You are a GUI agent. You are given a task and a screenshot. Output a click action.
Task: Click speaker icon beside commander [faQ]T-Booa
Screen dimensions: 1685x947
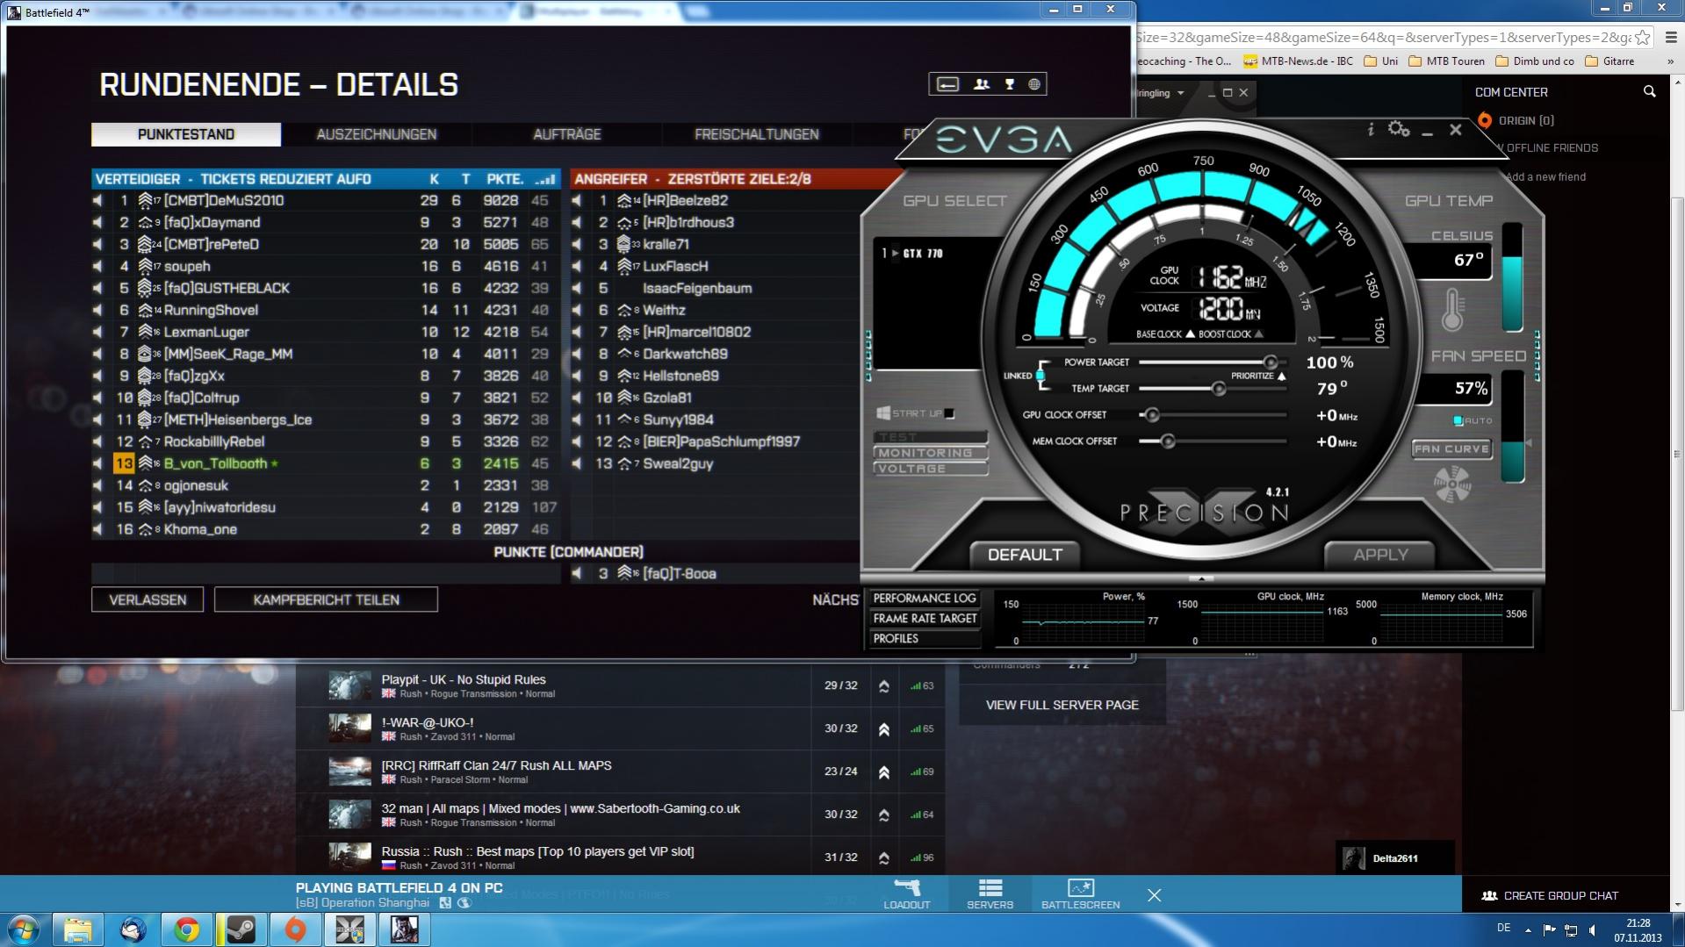(577, 574)
